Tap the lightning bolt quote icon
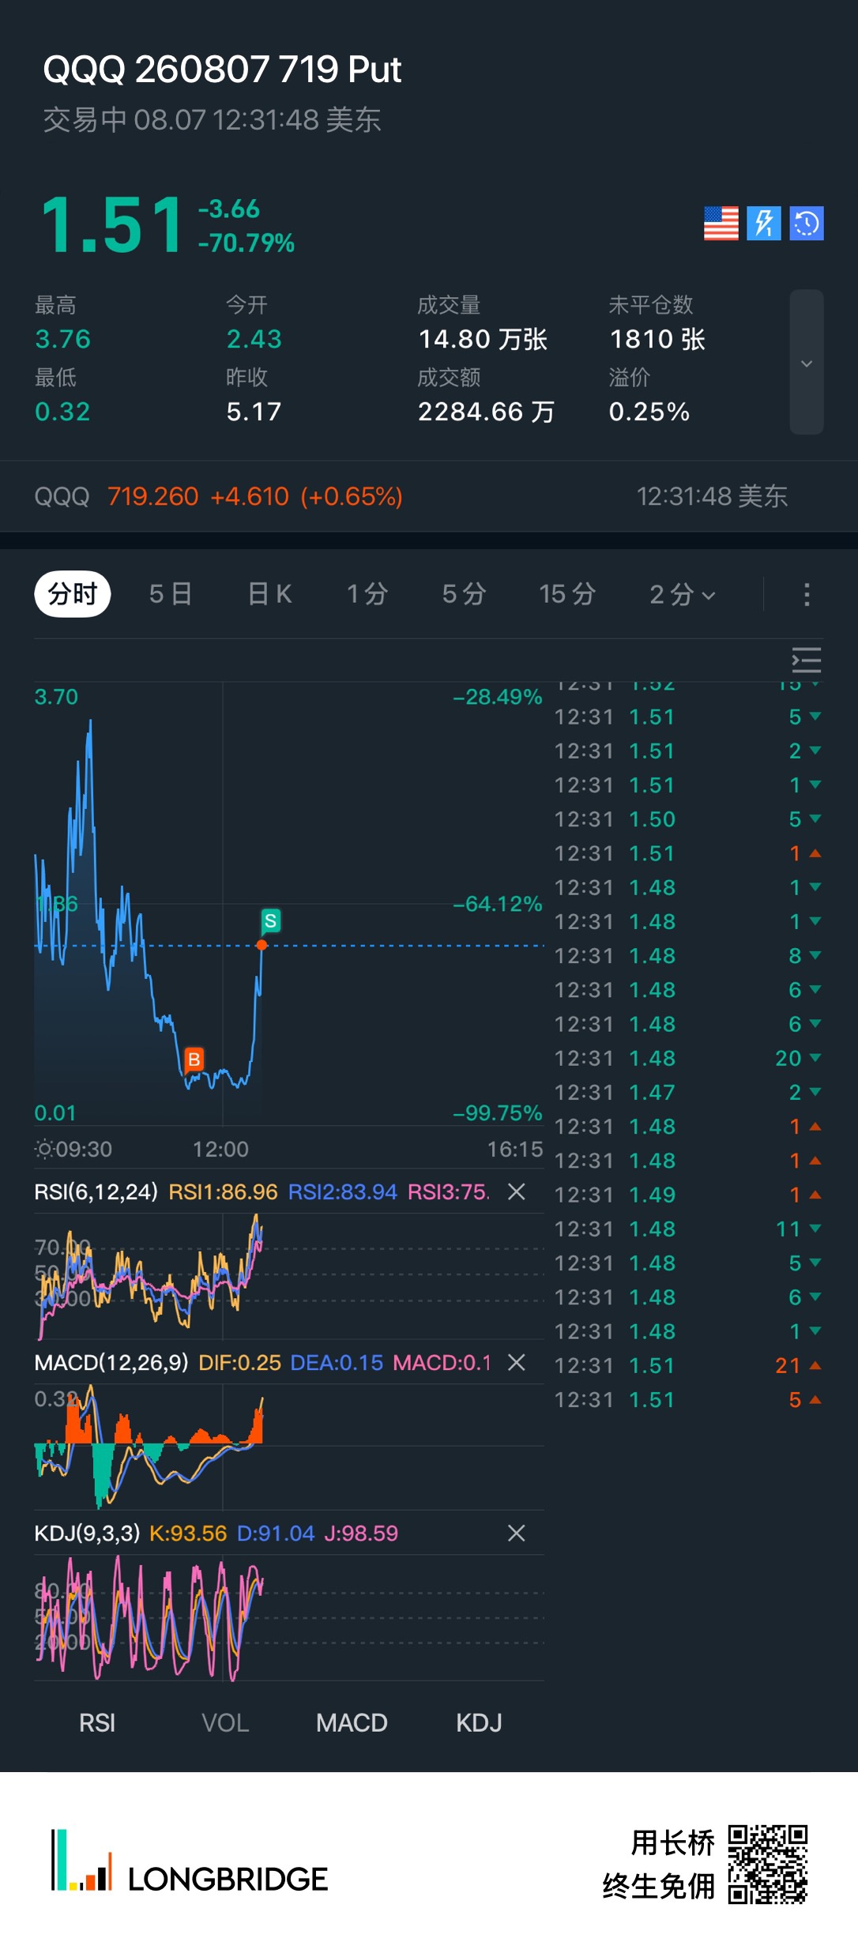 764,224
